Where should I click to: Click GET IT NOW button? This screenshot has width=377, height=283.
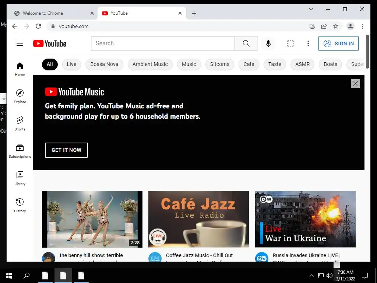[x=66, y=150]
